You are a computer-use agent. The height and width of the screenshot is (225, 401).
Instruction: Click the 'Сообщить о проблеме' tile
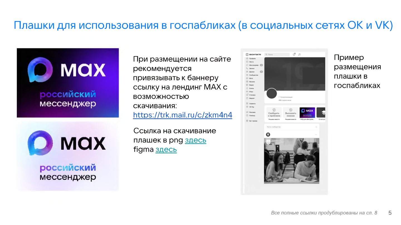pyautogui.click(x=274, y=112)
